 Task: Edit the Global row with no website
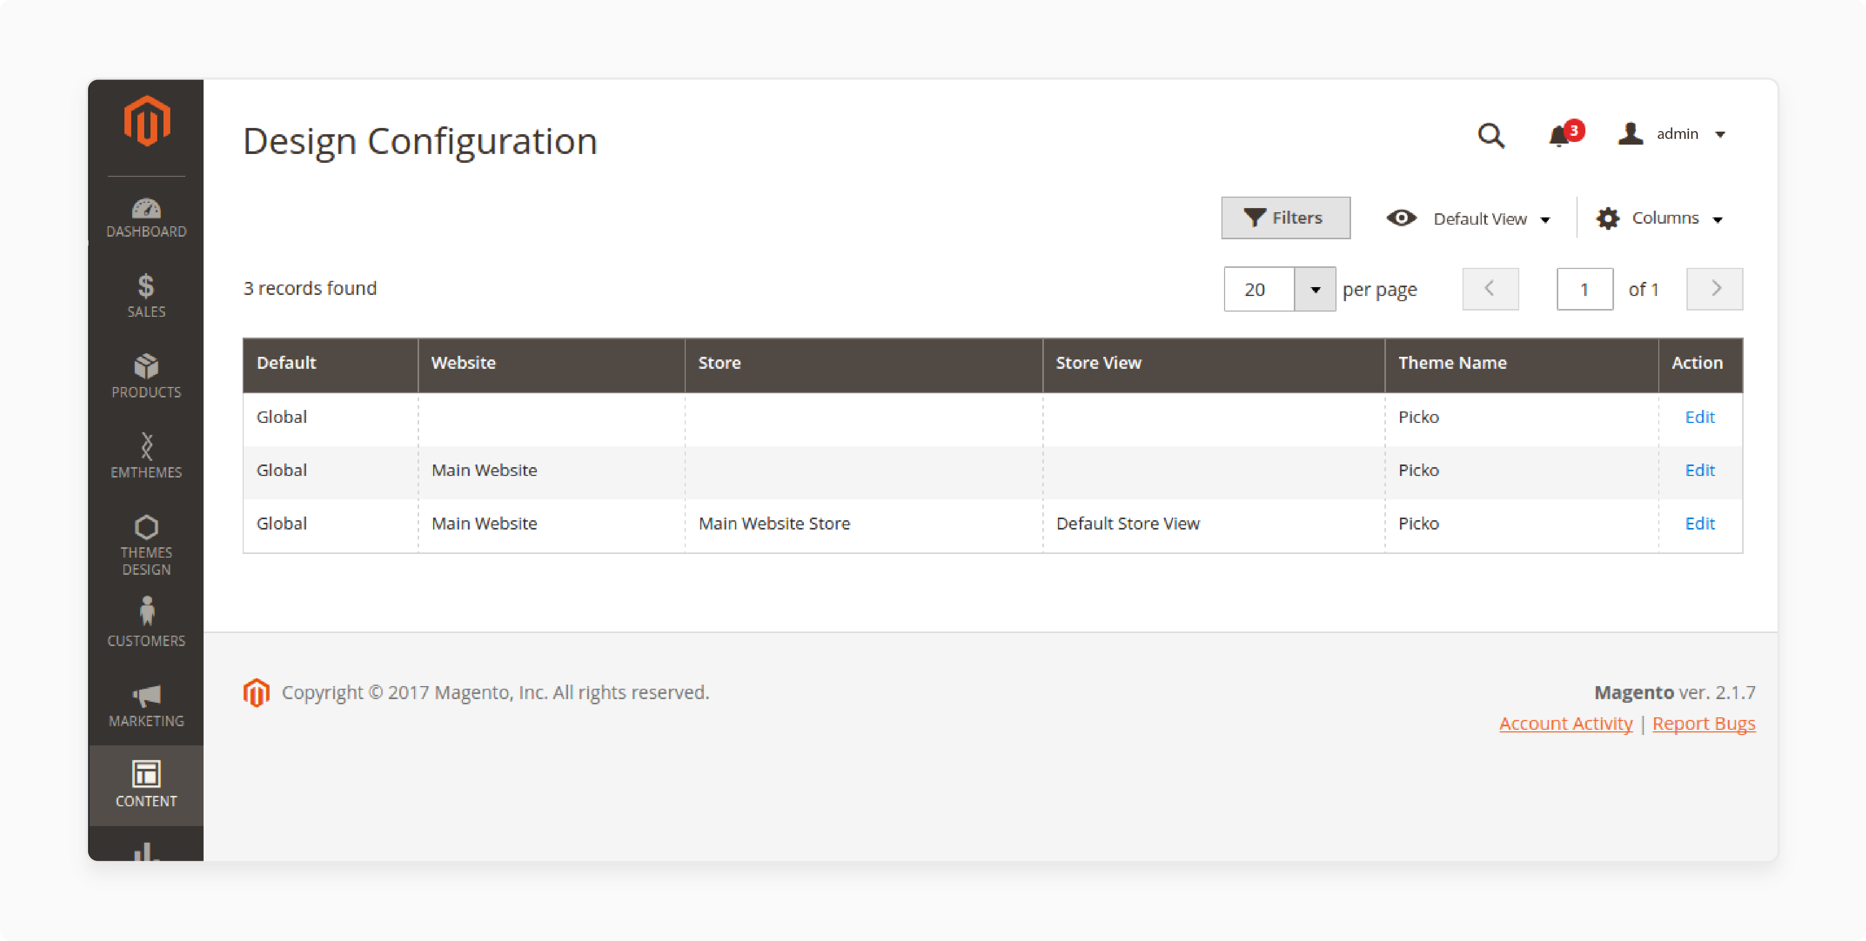pyautogui.click(x=1699, y=417)
